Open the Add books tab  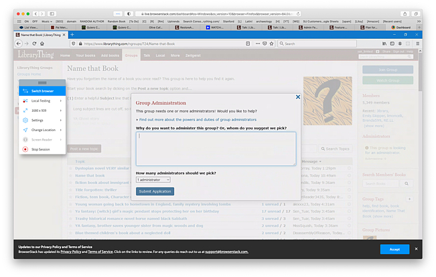point(110,56)
